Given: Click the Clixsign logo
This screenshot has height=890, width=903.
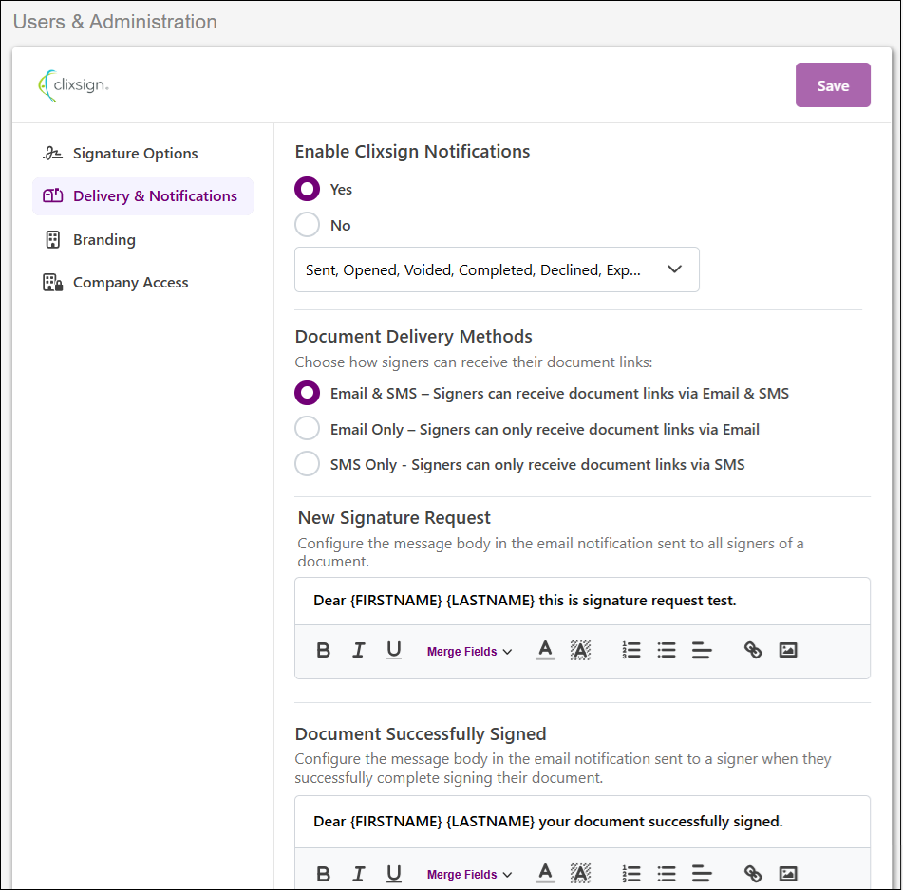Looking at the screenshot, I should 73,85.
